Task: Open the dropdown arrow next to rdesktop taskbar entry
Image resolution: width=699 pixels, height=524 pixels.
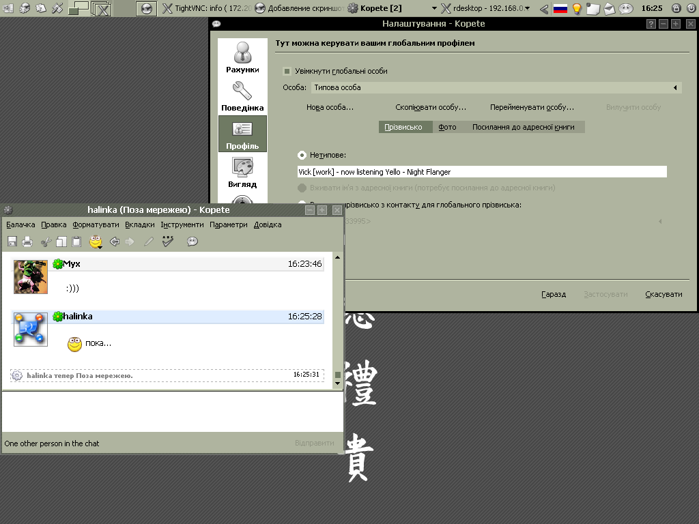Action: click(528, 8)
